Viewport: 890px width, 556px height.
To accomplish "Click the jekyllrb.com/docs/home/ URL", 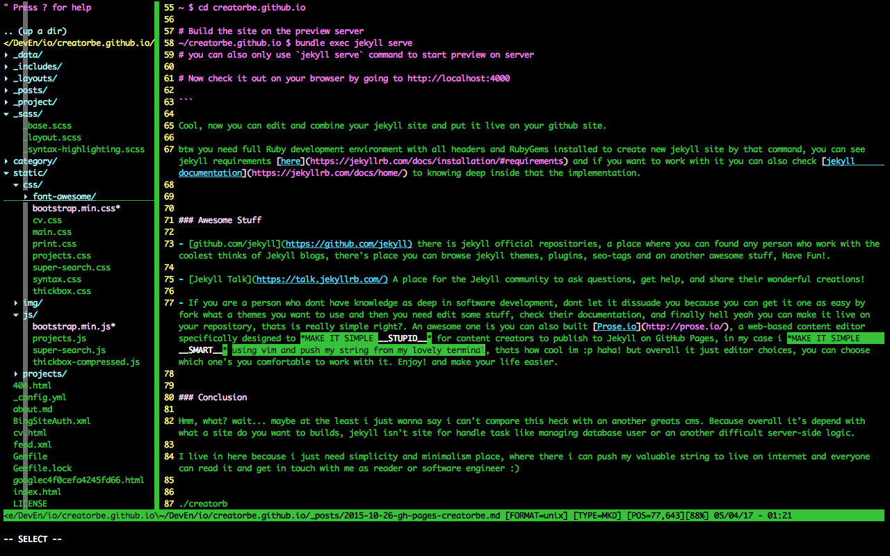I will tap(327, 173).
